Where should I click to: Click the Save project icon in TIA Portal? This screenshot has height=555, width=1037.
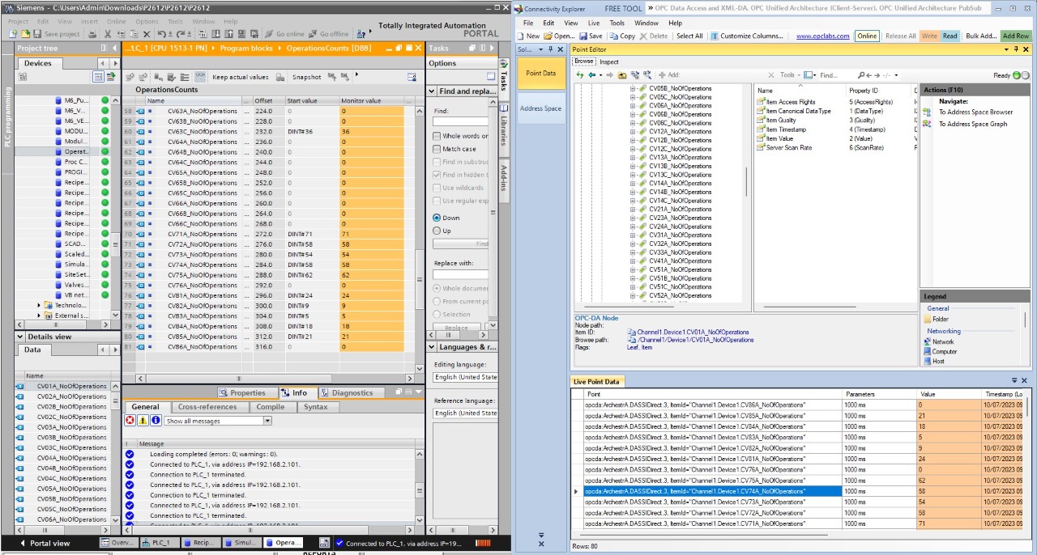click(38, 34)
